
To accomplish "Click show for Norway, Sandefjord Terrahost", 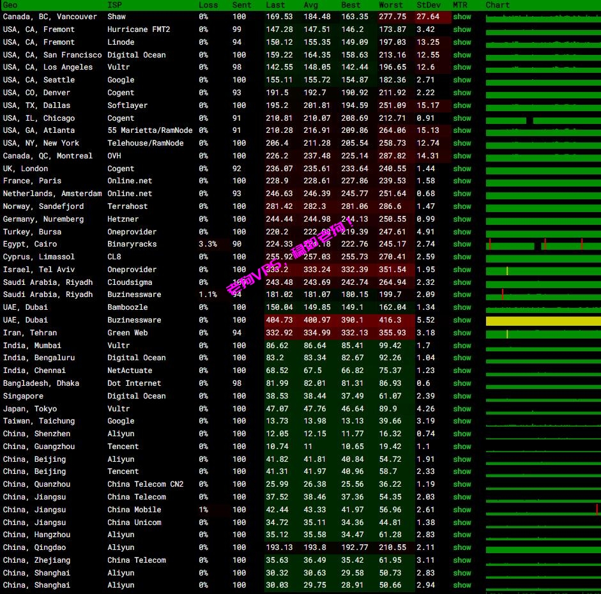I will pyautogui.click(x=462, y=206).
